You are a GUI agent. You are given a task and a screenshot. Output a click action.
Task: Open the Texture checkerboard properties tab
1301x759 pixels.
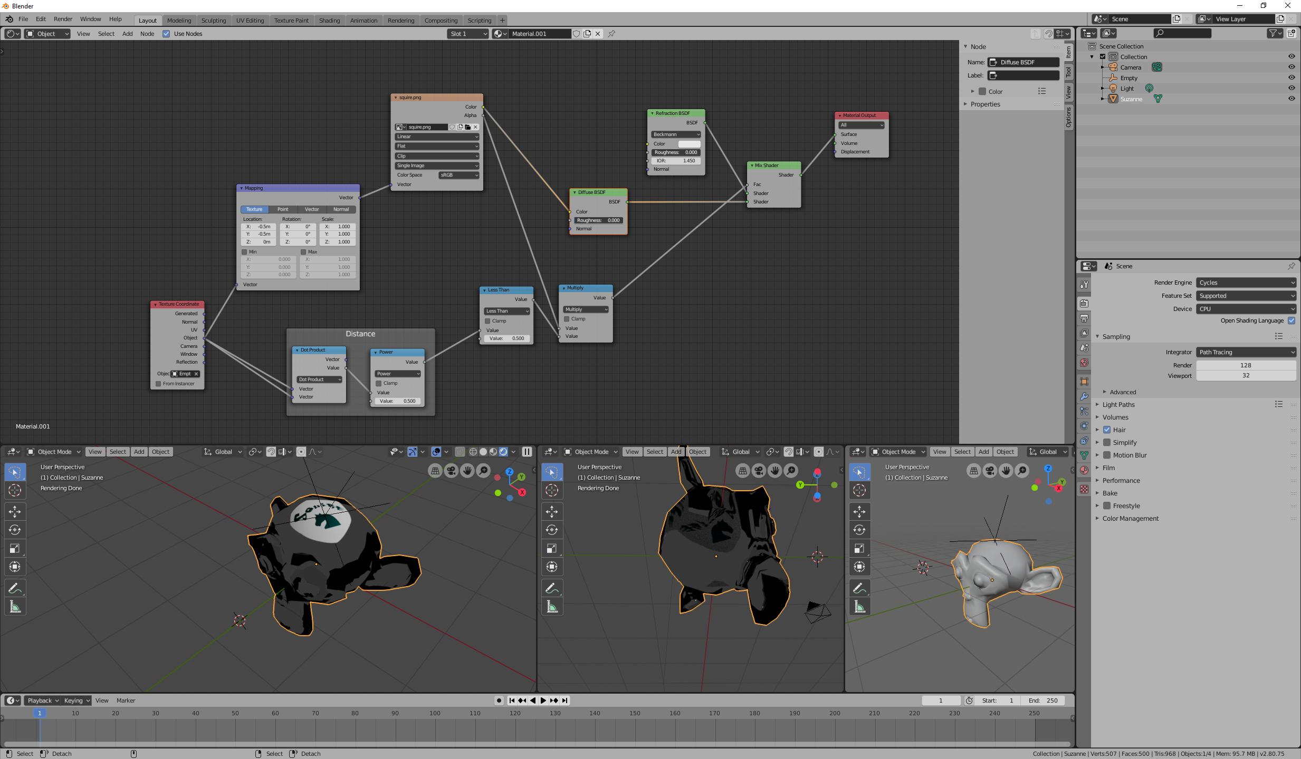tap(1084, 489)
